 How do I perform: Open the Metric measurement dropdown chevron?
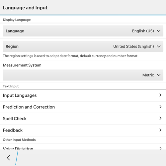pos(159,75)
